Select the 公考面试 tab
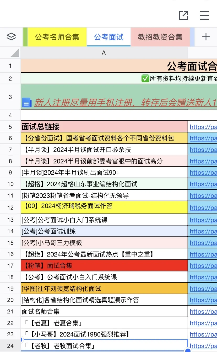The height and width of the screenshot is (352, 217). 109,37
